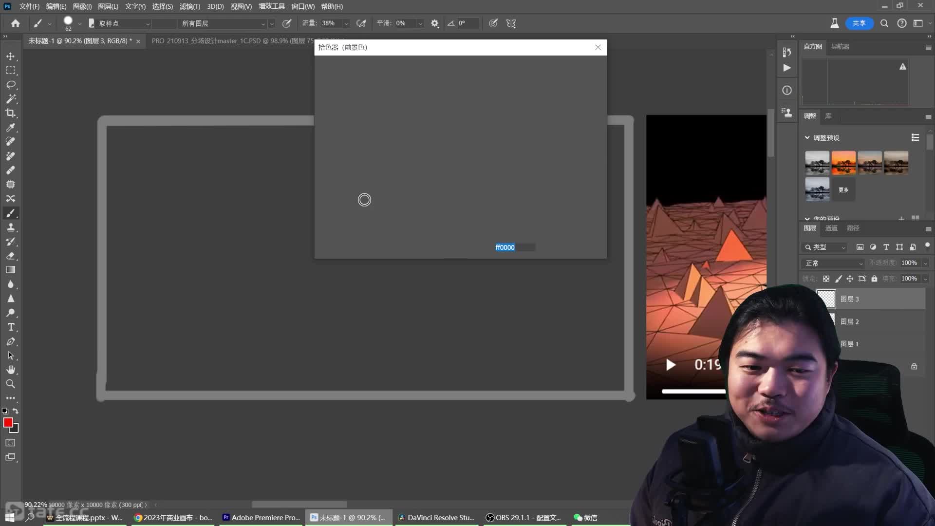This screenshot has width=935, height=526.
Task: Open the 所有图层 sample dropdown
Action: pos(223,23)
